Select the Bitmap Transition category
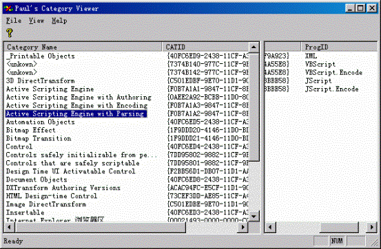381x249 pixels. tap(39, 138)
